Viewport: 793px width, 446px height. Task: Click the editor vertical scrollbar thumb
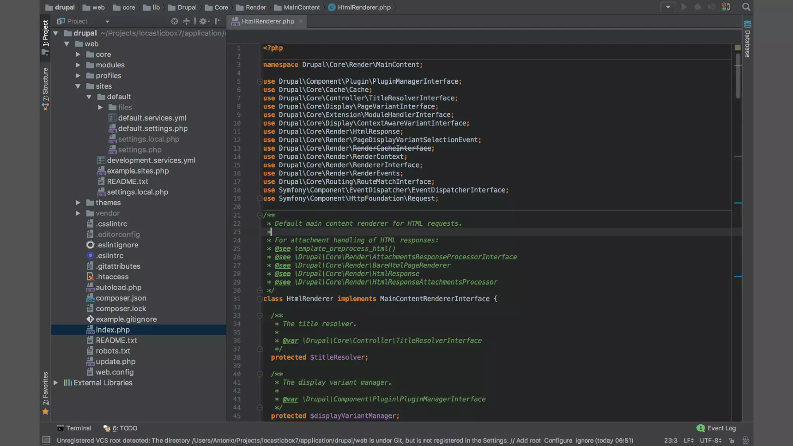[738, 75]
